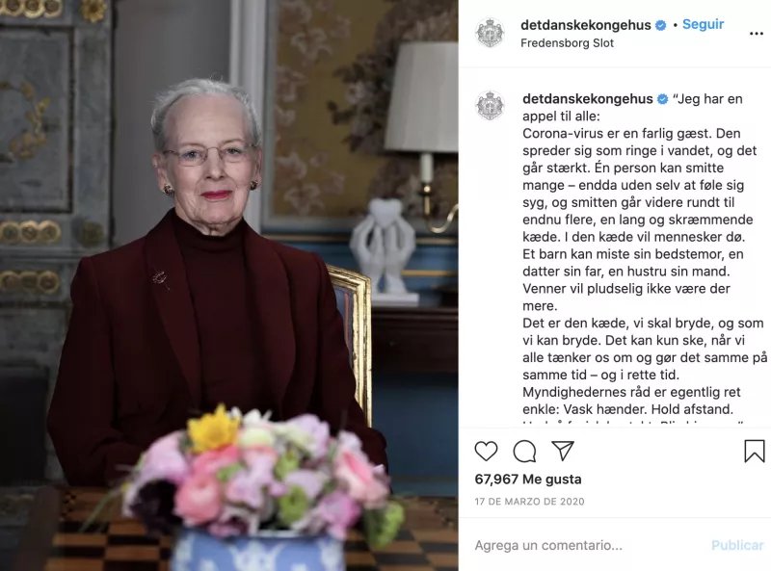Open the Fredensborg Slot location link
The height and width of the screenshot is (571, 771).
[x=567, y=43]
